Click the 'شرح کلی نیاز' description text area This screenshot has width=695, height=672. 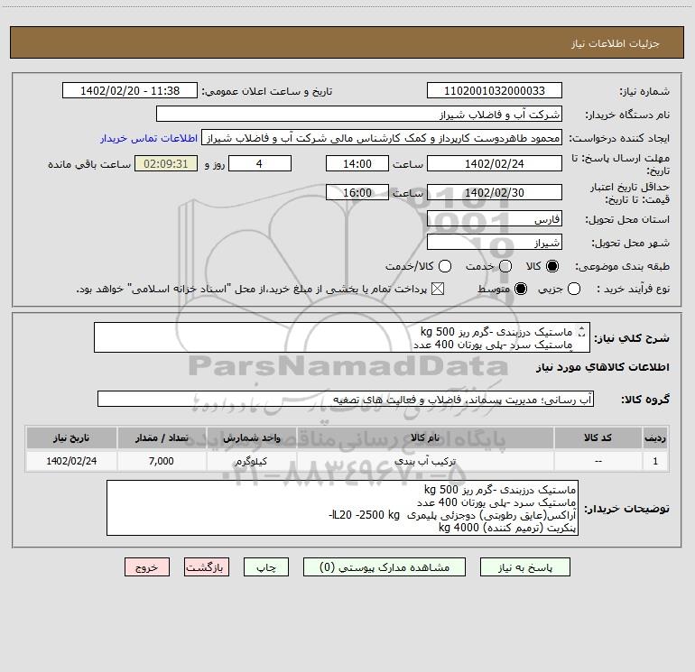342,337
